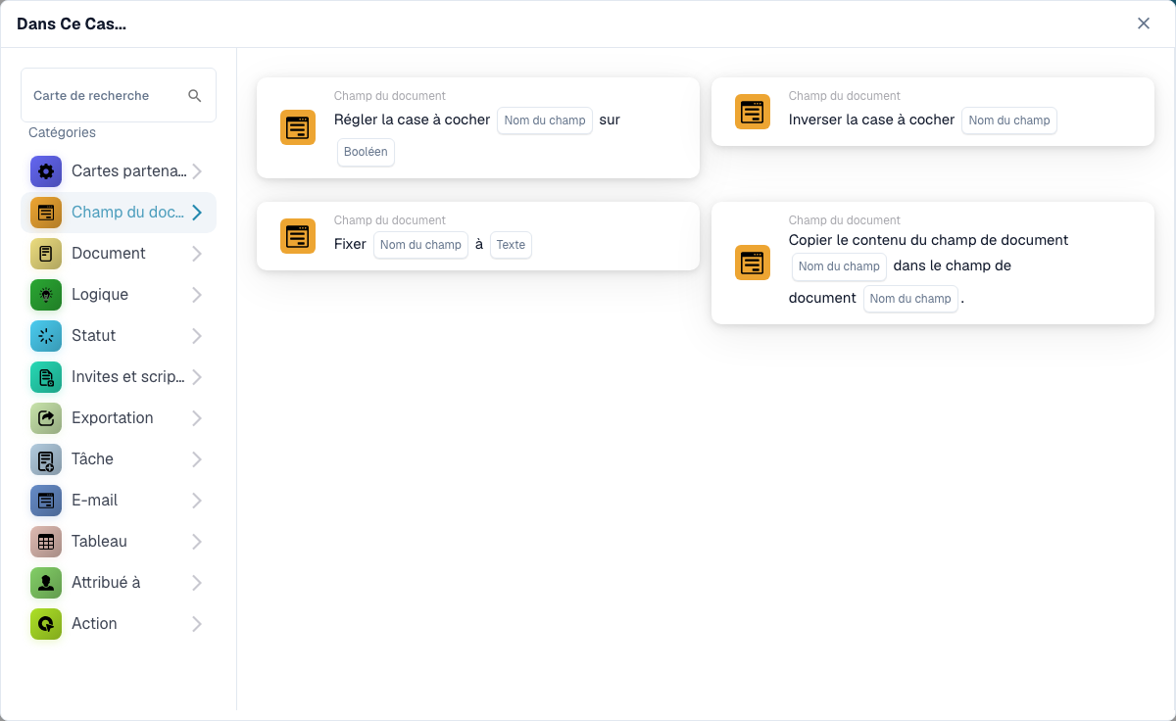This screenshot has width=1176, height=721.
Task: Click Nom du champ chip after 'document' in Copier card
Action: click(910, 299)
